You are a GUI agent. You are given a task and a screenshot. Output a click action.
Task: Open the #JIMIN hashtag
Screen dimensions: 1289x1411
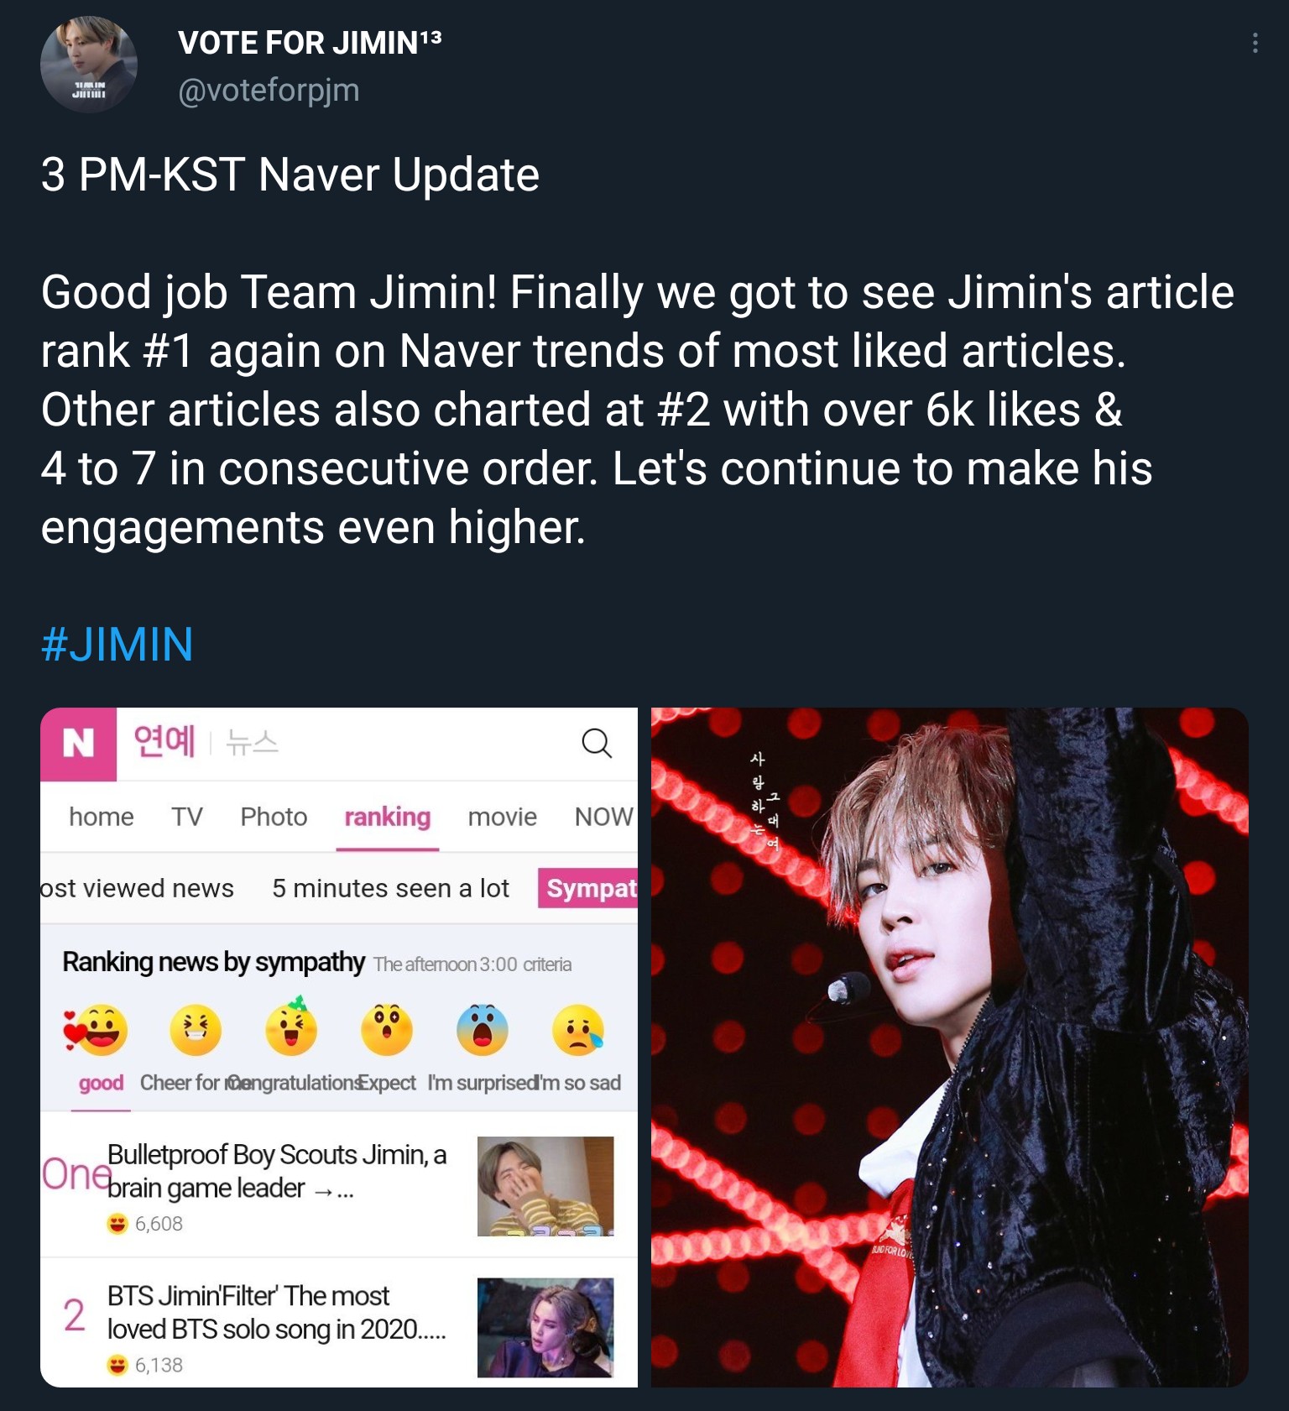[117, 645]
